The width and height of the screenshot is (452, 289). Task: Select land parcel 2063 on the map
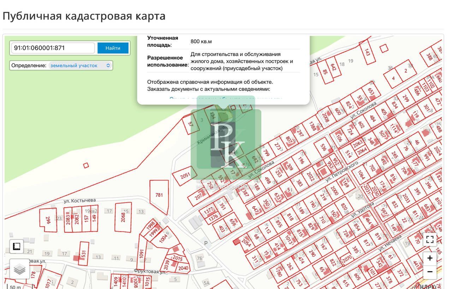tap(358, 143)
